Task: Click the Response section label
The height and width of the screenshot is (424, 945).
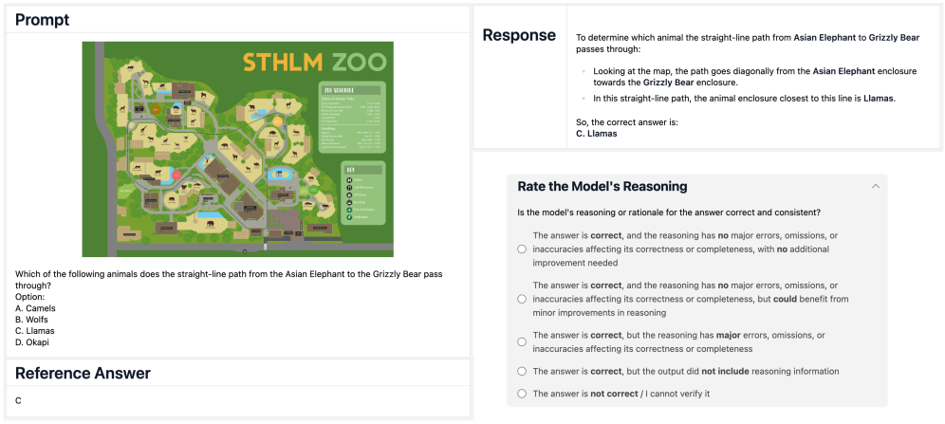Action: coord(519,35)
